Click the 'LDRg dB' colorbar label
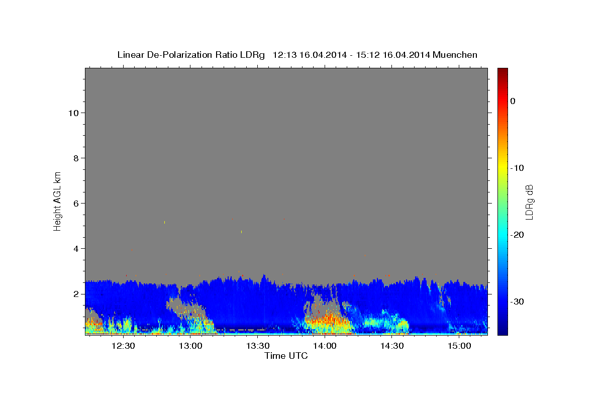This screenshot has width=603, height=402. (529, 202)
